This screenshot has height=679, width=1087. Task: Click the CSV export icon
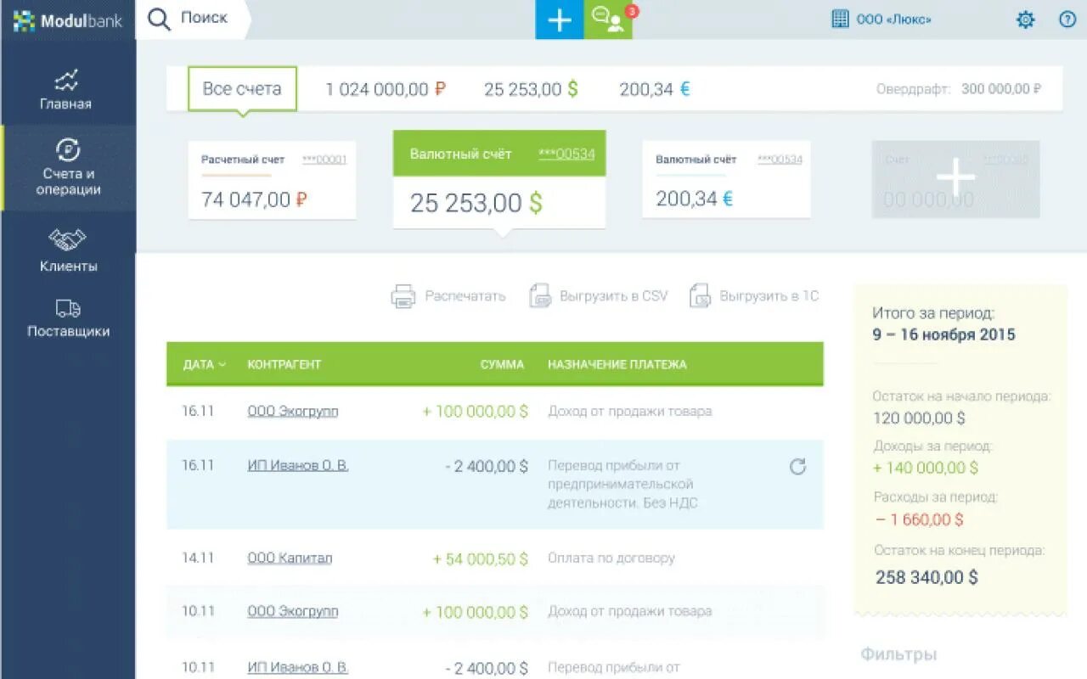(540, 296)
